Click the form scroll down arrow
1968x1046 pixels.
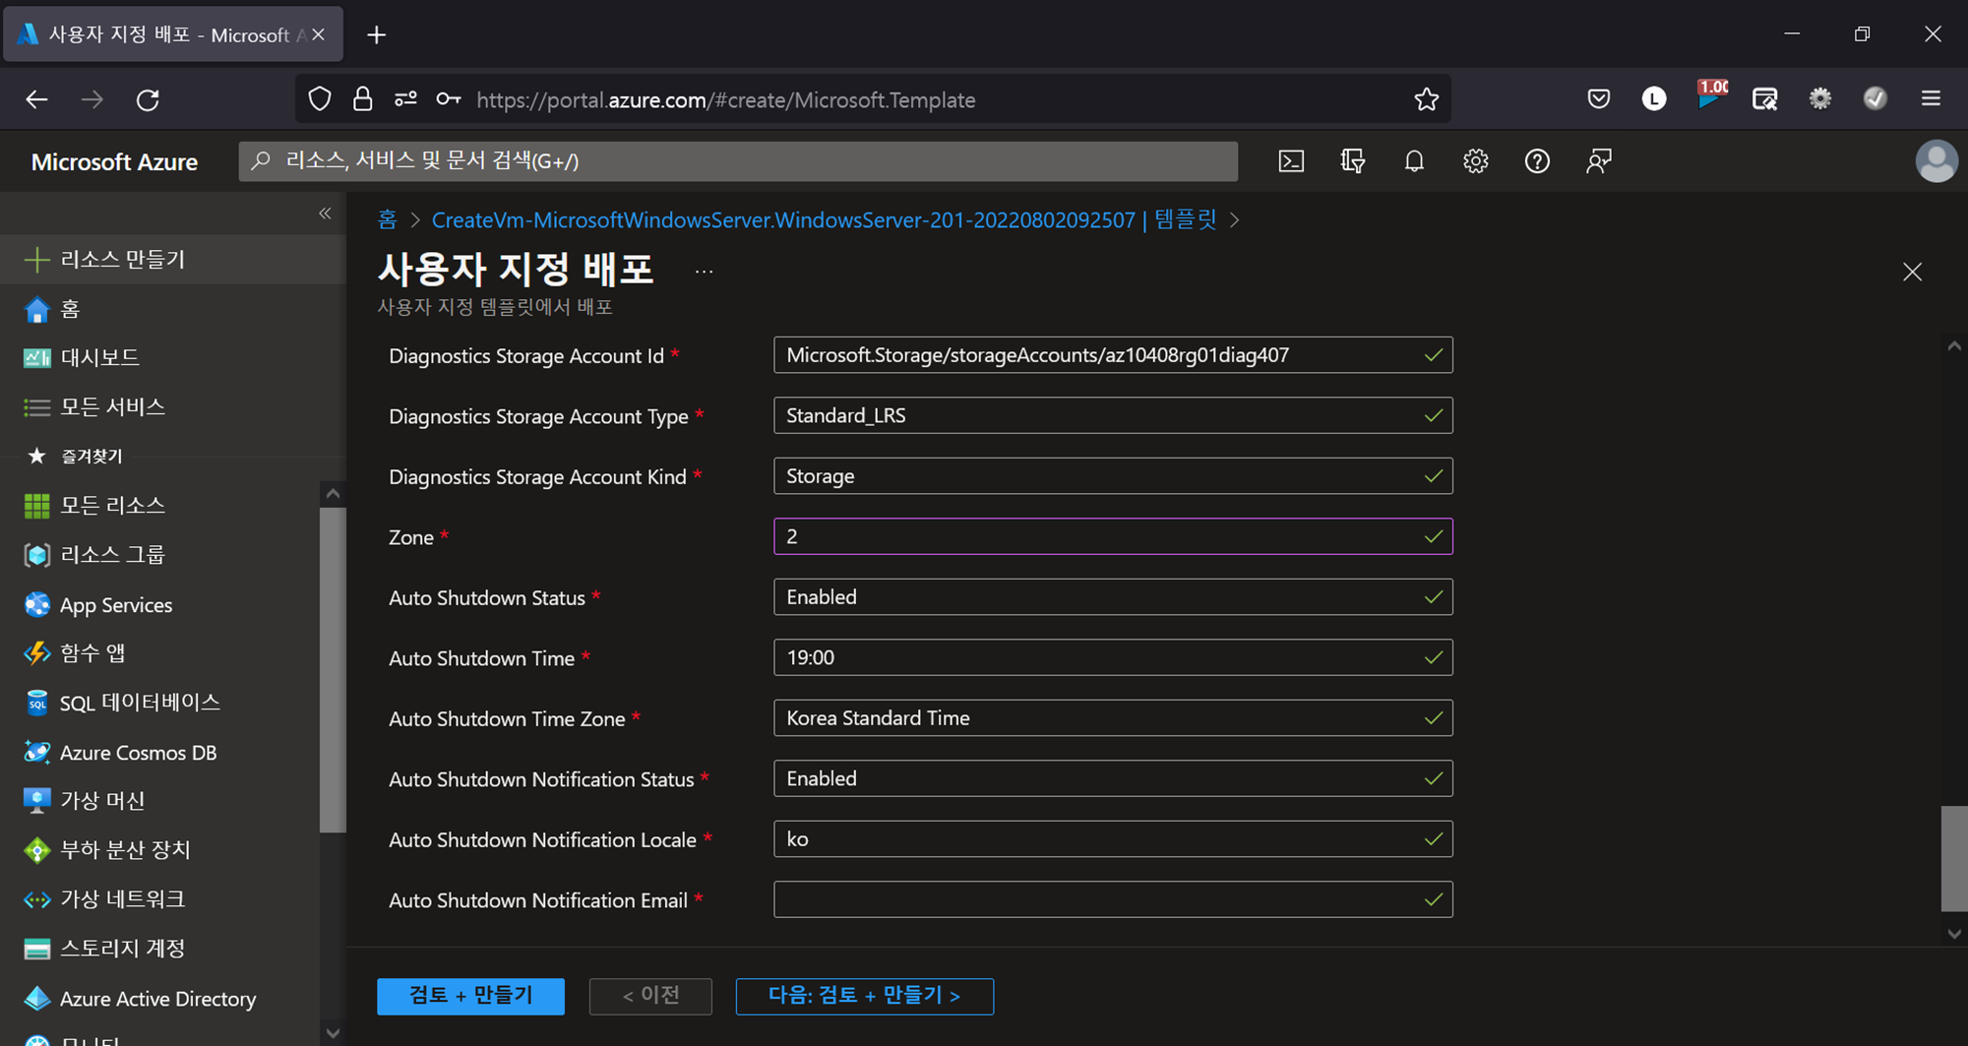[1954, 934]
